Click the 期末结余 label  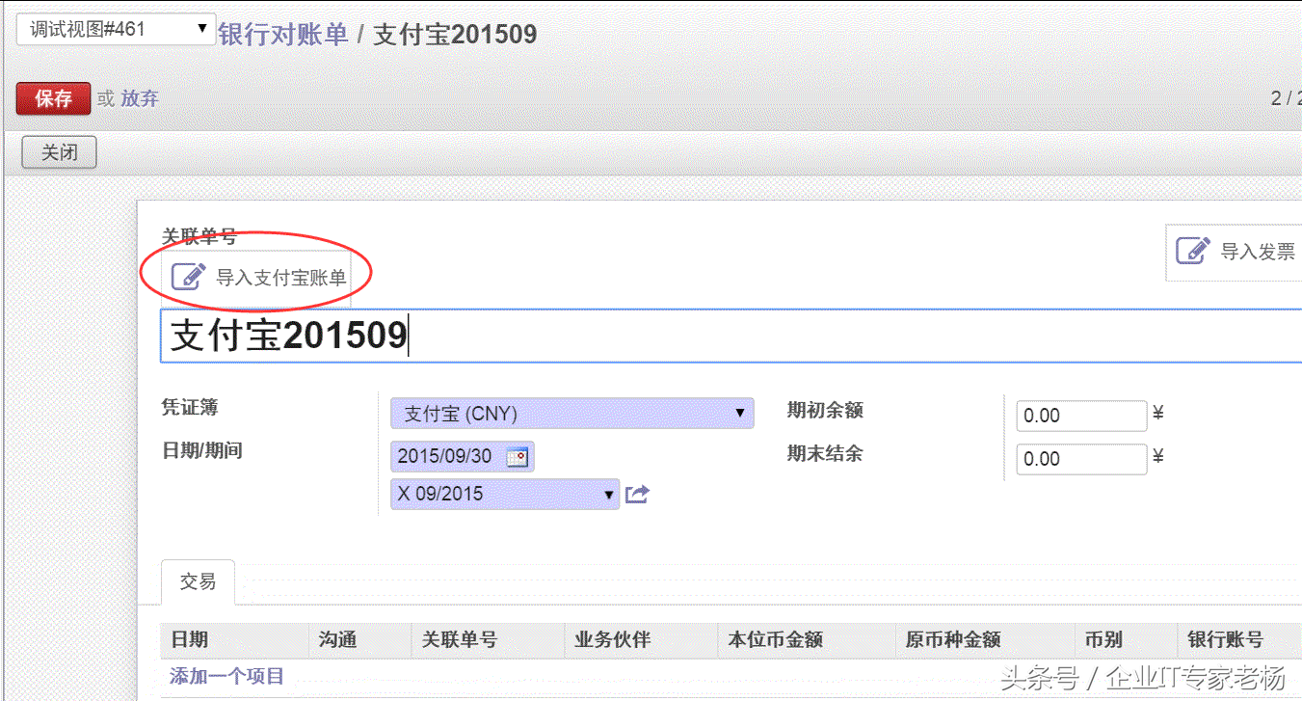(x=825, y=453)
